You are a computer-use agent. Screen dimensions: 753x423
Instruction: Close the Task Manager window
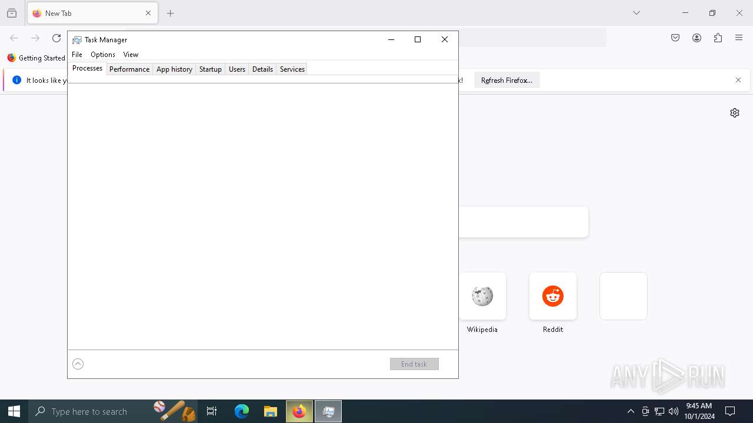445,39
